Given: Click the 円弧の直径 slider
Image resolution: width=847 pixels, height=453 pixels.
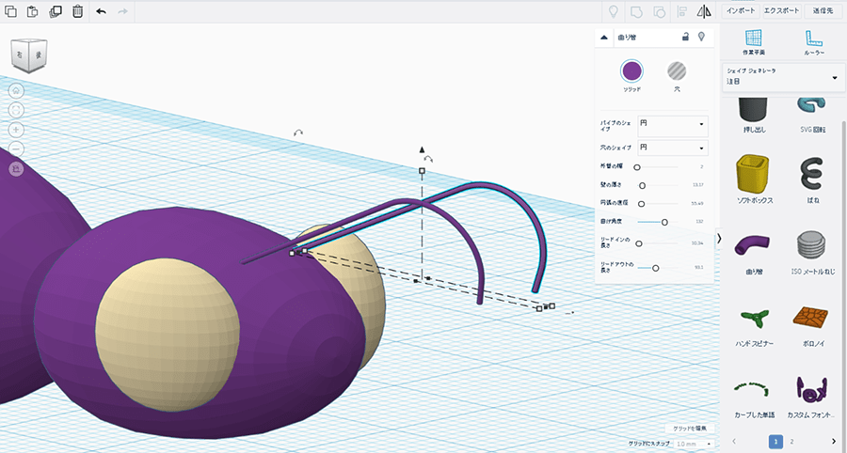Looking at the screenshot, I should pyautogui.click(x=658, y=204).
